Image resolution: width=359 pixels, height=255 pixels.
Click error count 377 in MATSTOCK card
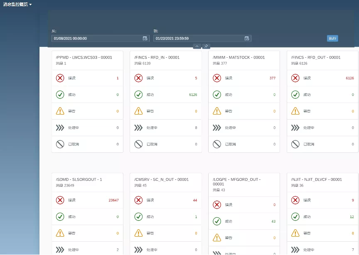(273, 78)
